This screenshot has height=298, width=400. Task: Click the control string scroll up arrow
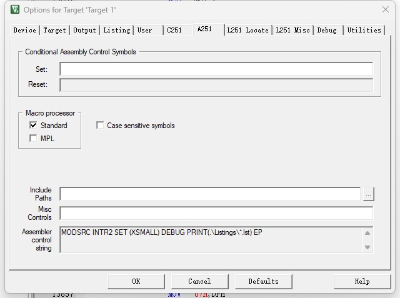click(367, 233)
